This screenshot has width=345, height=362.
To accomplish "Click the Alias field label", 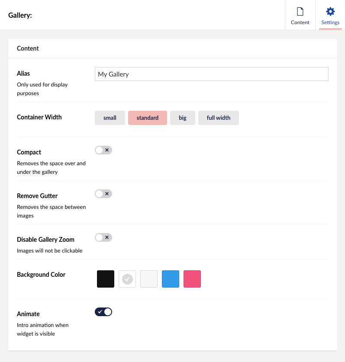I will 23,74.
